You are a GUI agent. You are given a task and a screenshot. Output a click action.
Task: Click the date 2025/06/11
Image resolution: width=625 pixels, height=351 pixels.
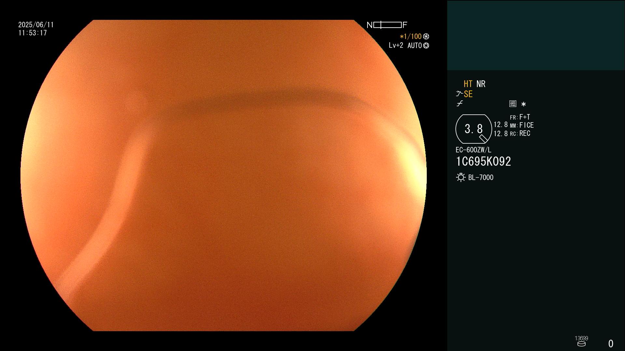point(36,25)
